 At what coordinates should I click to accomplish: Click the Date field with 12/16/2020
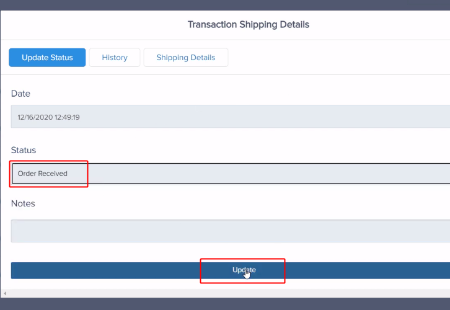click(231, 117)
